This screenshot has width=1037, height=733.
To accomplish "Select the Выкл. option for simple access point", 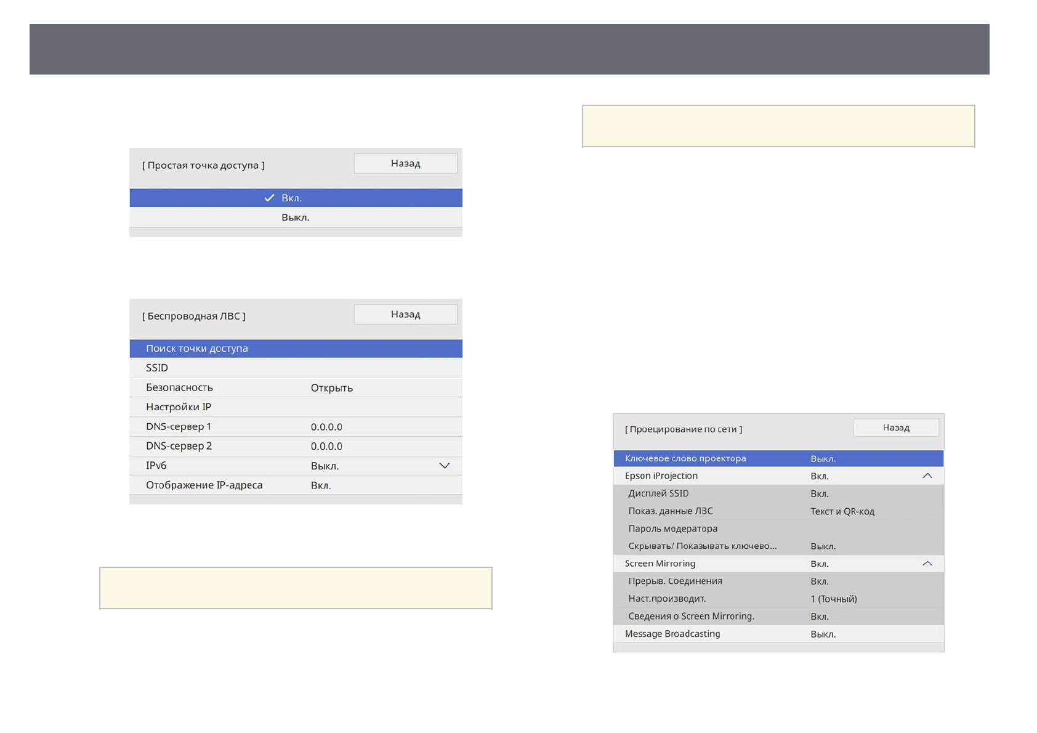I will [x=296, y=217].
